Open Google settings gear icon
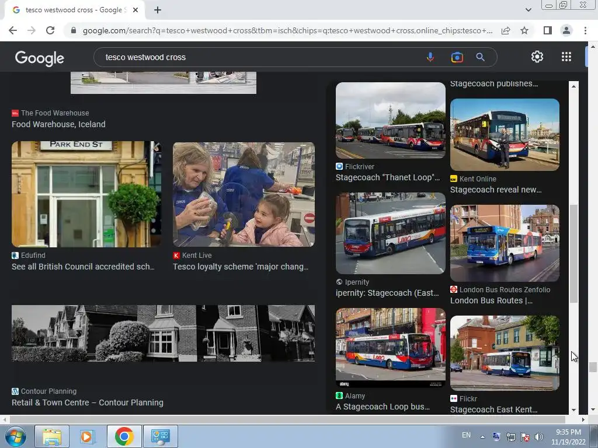This screenshot has height=448, width=598. [537, 57]
